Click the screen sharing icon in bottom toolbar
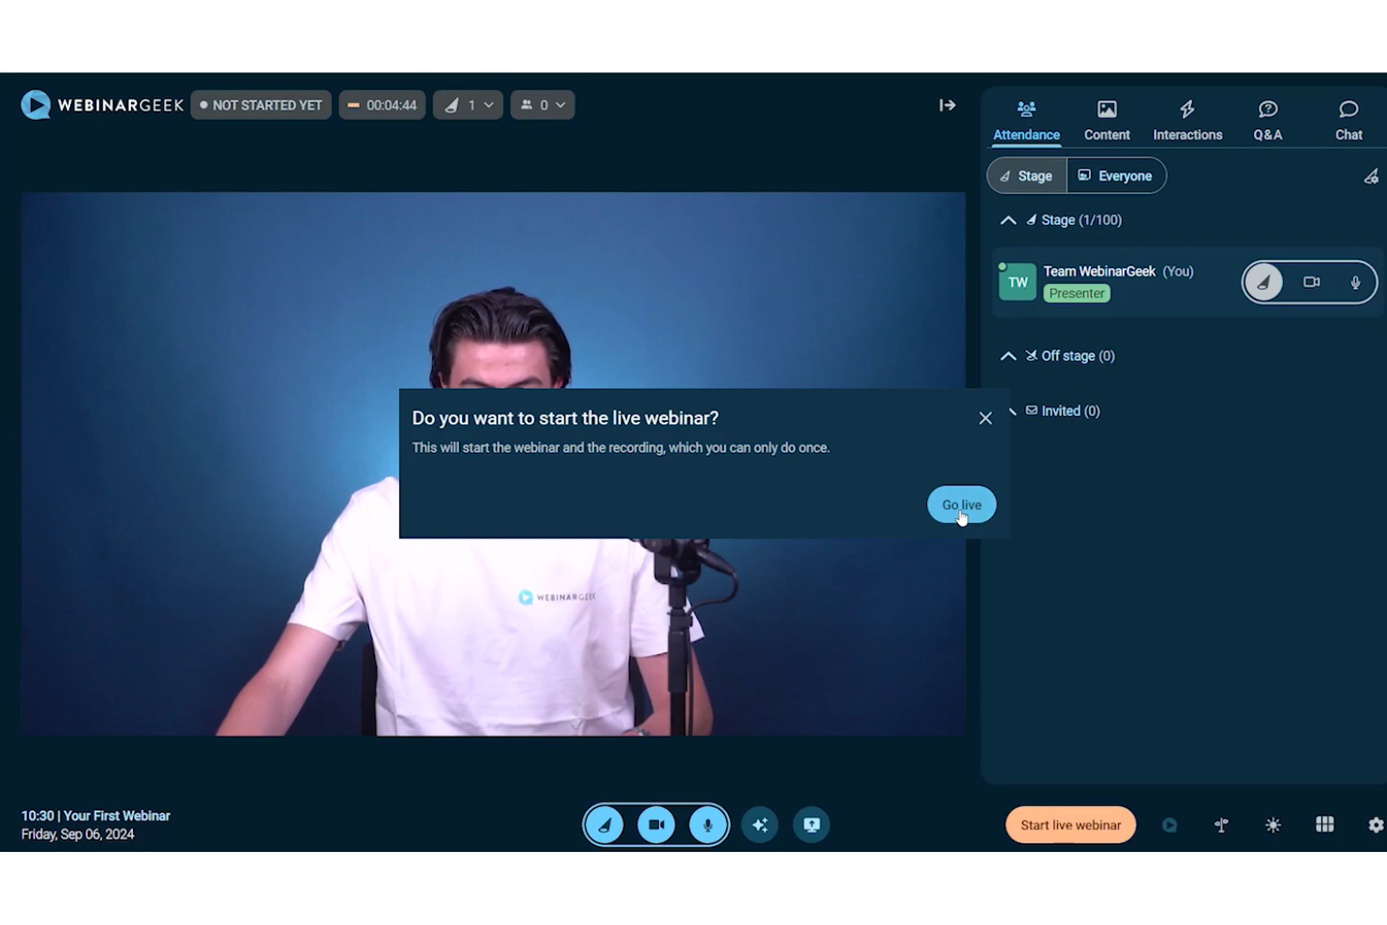Screen dimensions: 1387x925 click(811, 824)
